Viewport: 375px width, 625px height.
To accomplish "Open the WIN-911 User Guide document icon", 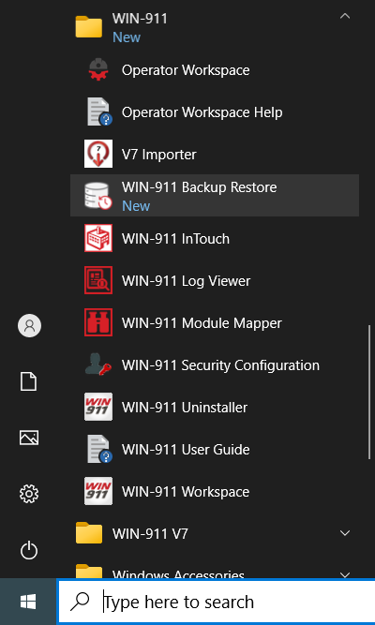I will (98, 449).
